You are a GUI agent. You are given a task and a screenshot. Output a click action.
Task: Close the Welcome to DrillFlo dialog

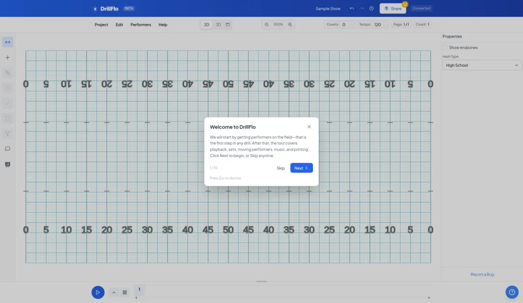(x=309, y=127)
